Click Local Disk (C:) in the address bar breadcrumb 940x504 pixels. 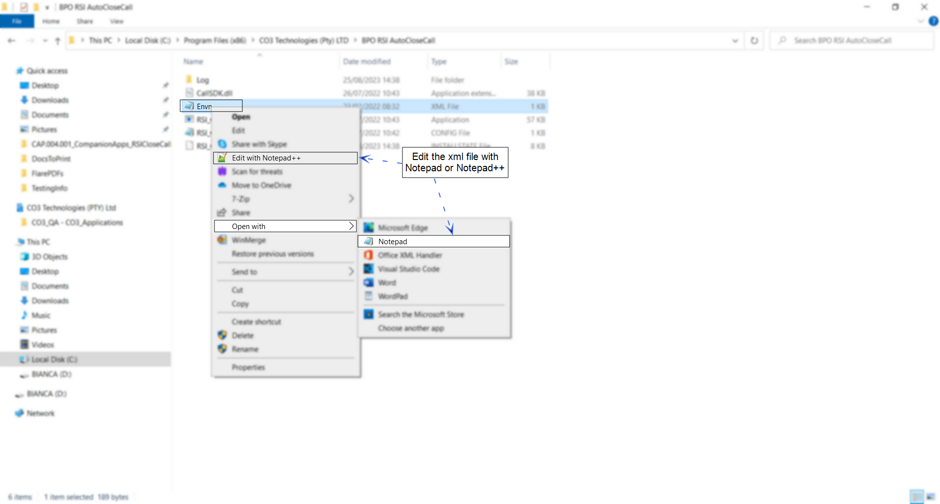point(148,40)
